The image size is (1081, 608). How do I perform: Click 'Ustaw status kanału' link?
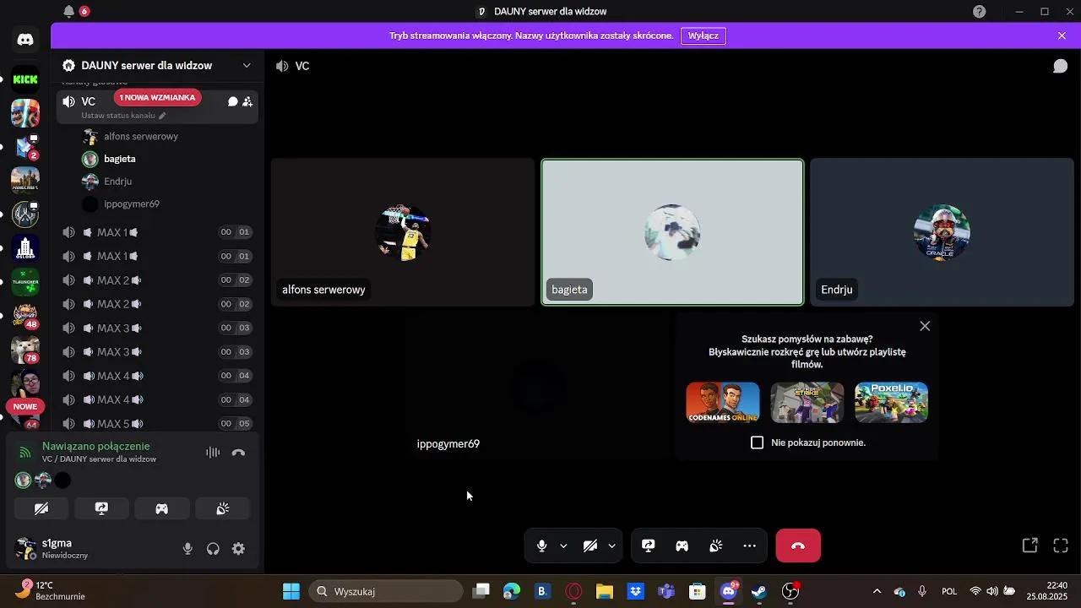click(124, 116)
